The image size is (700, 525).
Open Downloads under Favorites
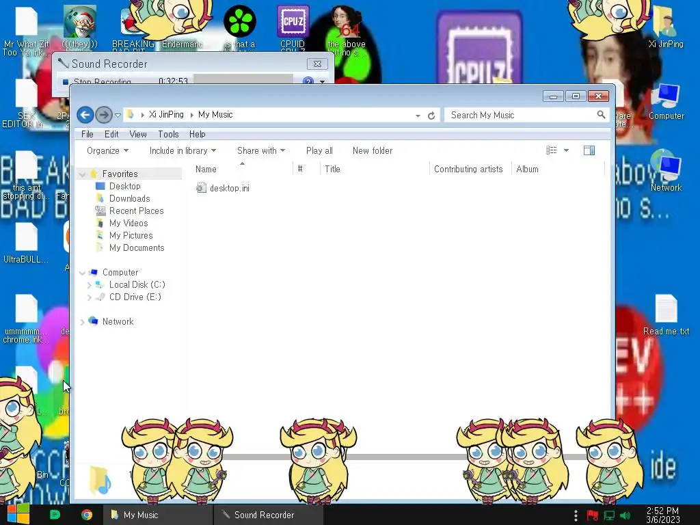coord(129,199)
